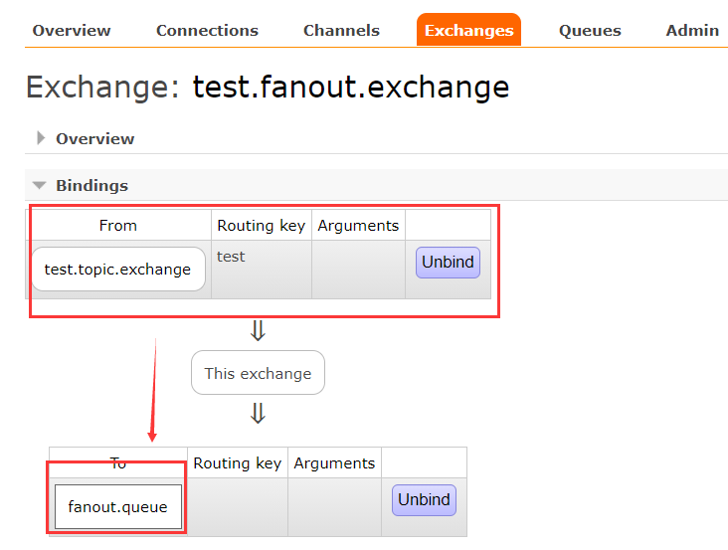This screenshot has width=728, height=550.
Task: Click the From column header
Action: (x=117, y=225)
